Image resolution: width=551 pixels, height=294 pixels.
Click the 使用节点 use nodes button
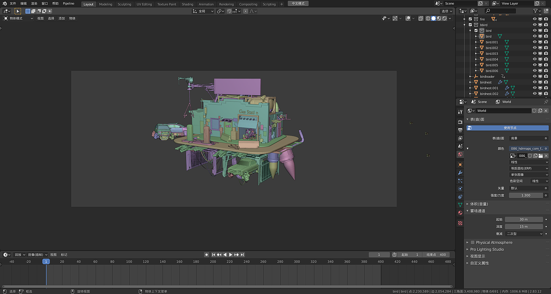pos(510,128)
